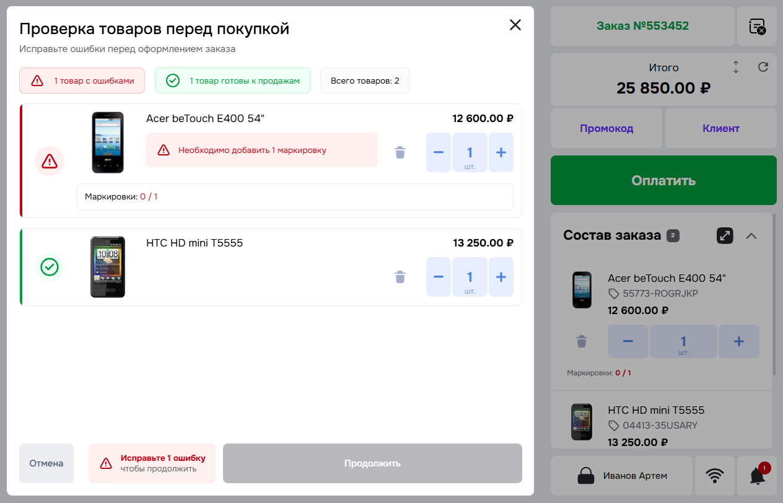Select the 'Всего товаров: 2' chip

click(365, 81)
